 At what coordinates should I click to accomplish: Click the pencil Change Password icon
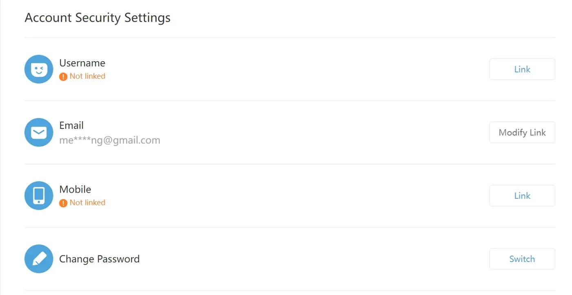click(39, 259)
